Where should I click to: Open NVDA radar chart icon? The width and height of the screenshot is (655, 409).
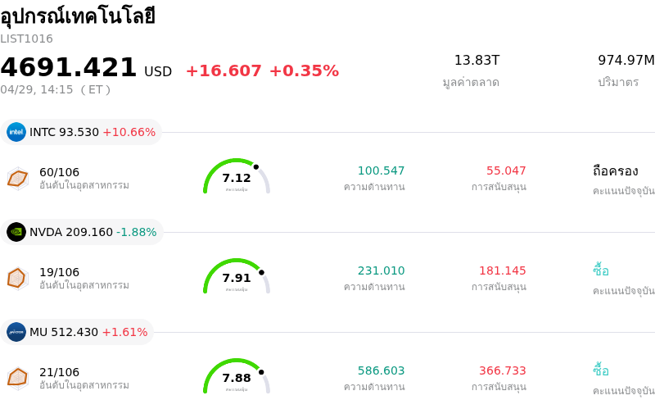click(x=17, y=278)
